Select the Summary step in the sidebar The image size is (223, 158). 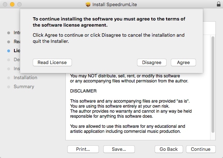pyautogui.click(x=24, y=86)
